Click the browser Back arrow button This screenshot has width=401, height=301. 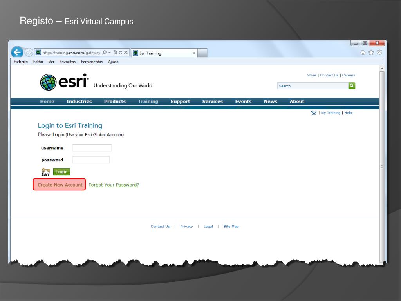point(17,52)
